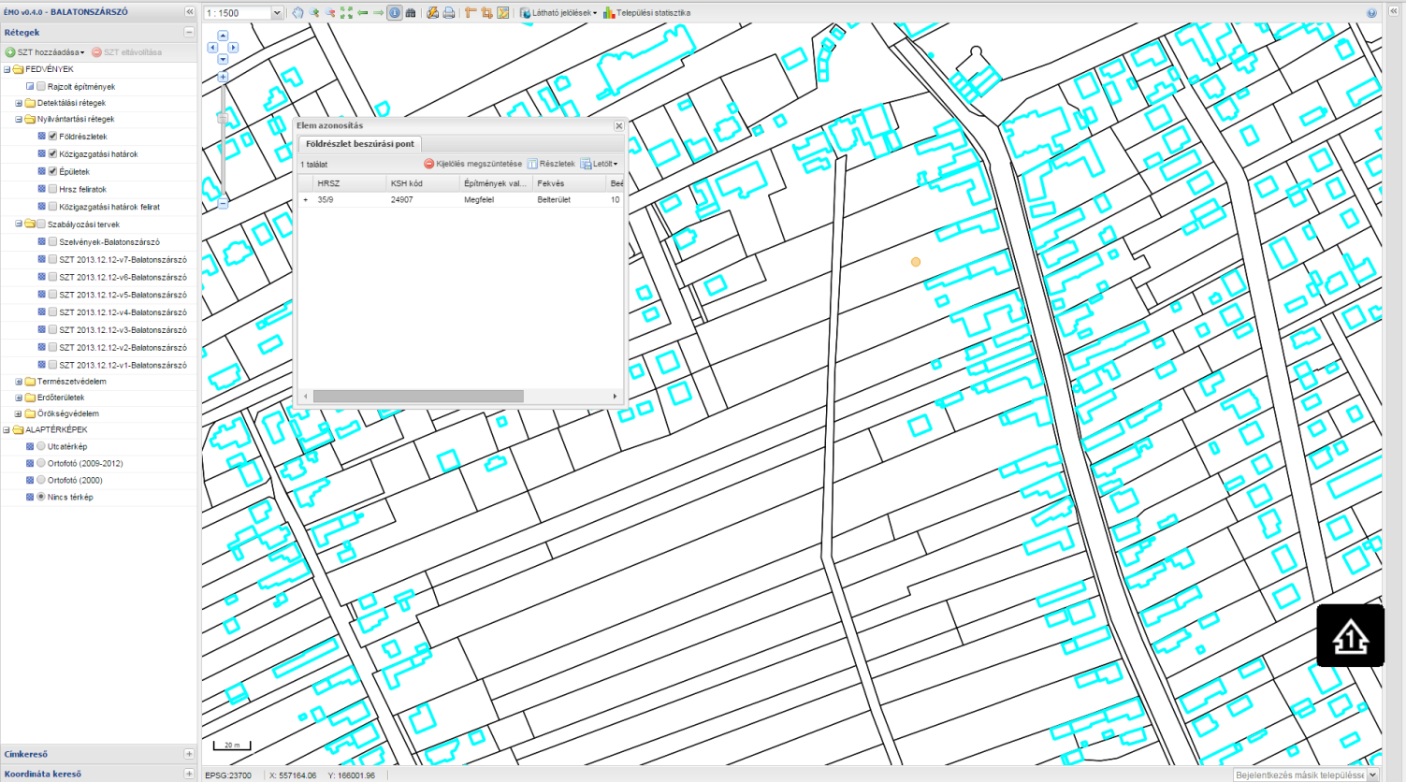Sort by the Fekvés column header

[570, 183]
